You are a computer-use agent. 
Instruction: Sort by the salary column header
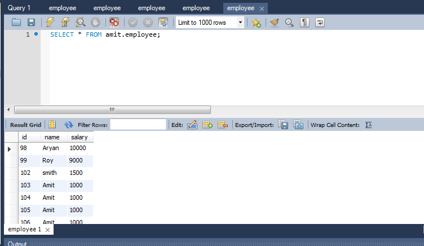click(x=79, y=137)
